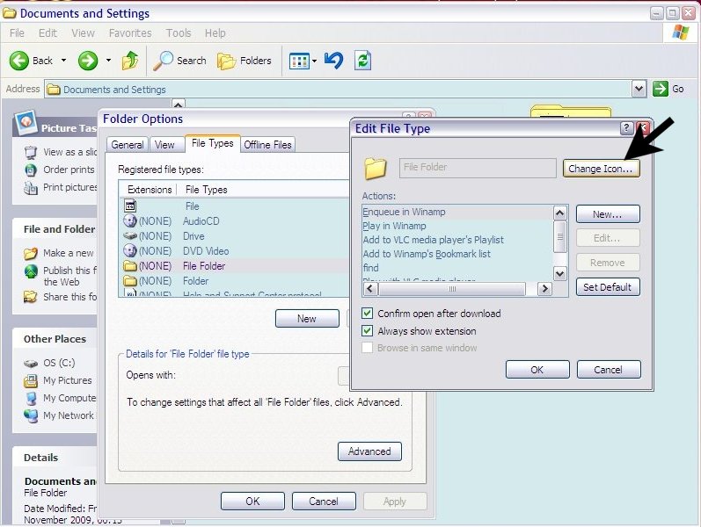This screenshot has width=701, height=527.
Task: Click the green Go arrow
Action: [661, 89]
